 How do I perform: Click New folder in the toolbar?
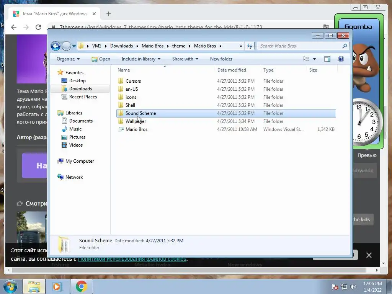221,59
